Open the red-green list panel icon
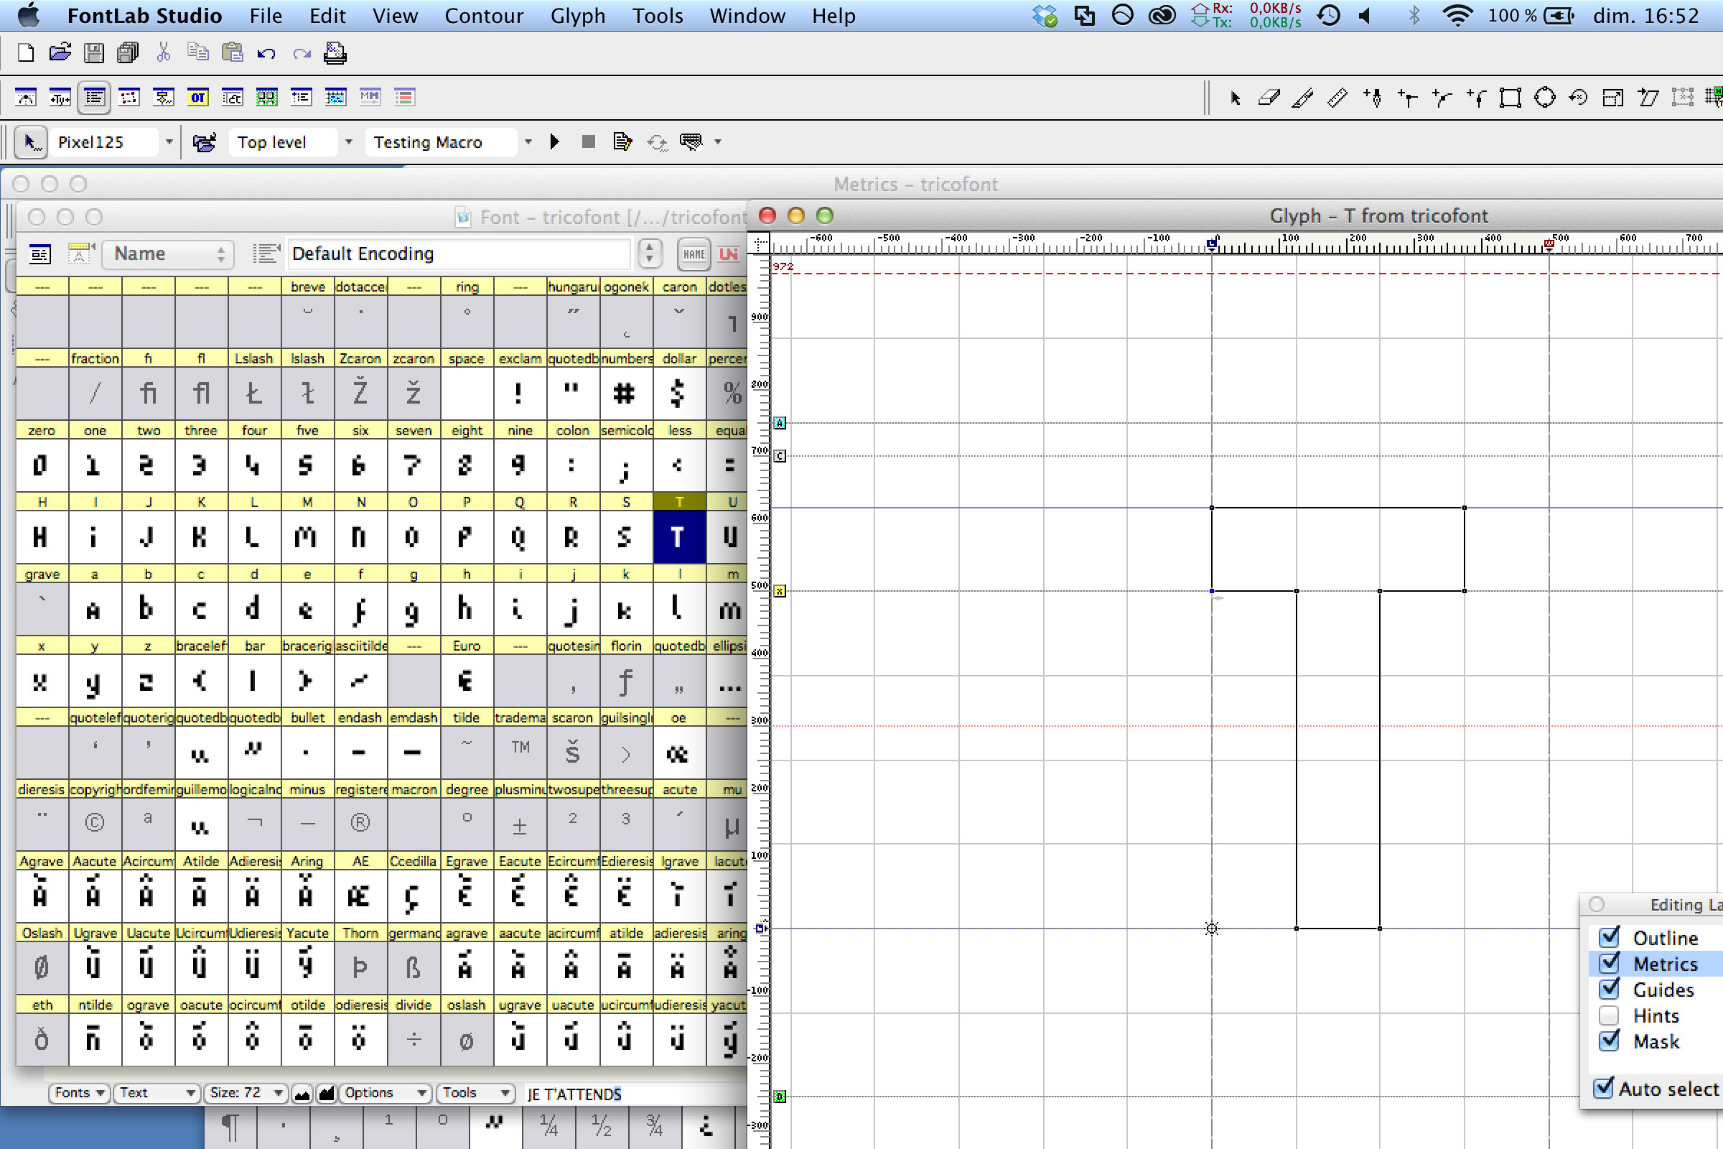The width and height of the screenshot is (1723, 1149). pyautogui.click(x=404, y=98)
